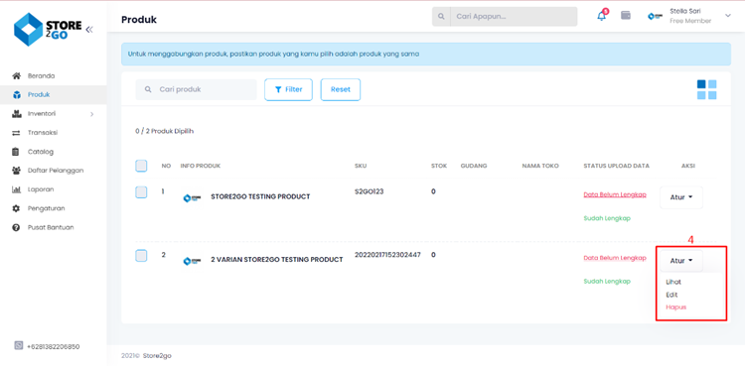Screen dimensions: 745x366
Task: Click product name STORE2GO TESTING PRODUCT
Action: point(260,196)
